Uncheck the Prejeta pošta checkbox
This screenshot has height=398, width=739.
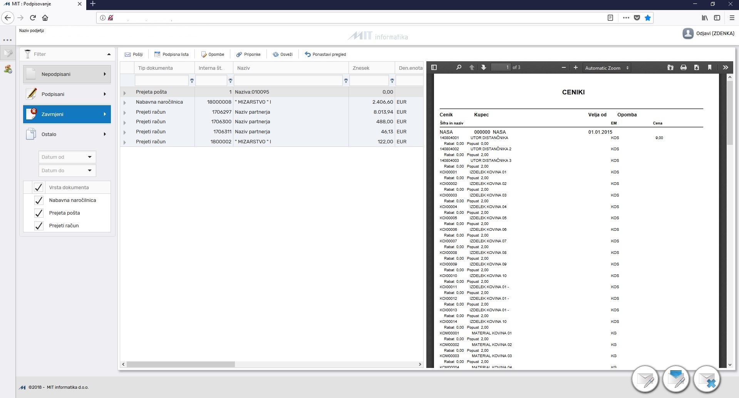click(x=39, y=213)
